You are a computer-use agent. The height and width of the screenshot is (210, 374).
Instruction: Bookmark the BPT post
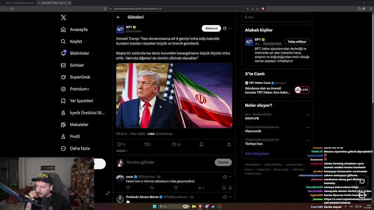click(x=202, y=144)
